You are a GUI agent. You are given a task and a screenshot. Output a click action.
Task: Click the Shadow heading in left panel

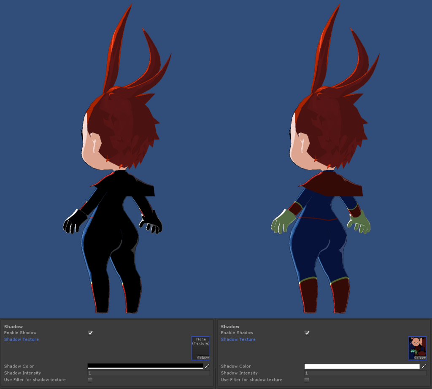pyautogui.click(x=13, y=327)
